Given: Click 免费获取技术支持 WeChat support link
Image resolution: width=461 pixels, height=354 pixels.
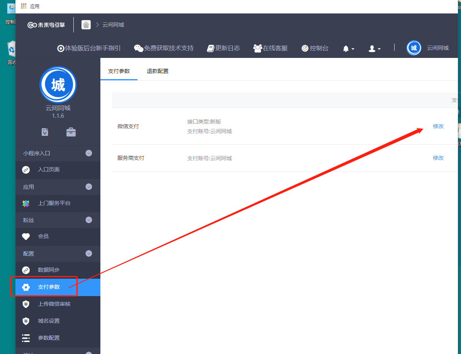Looking at the screenshot, I should point(164,48).
